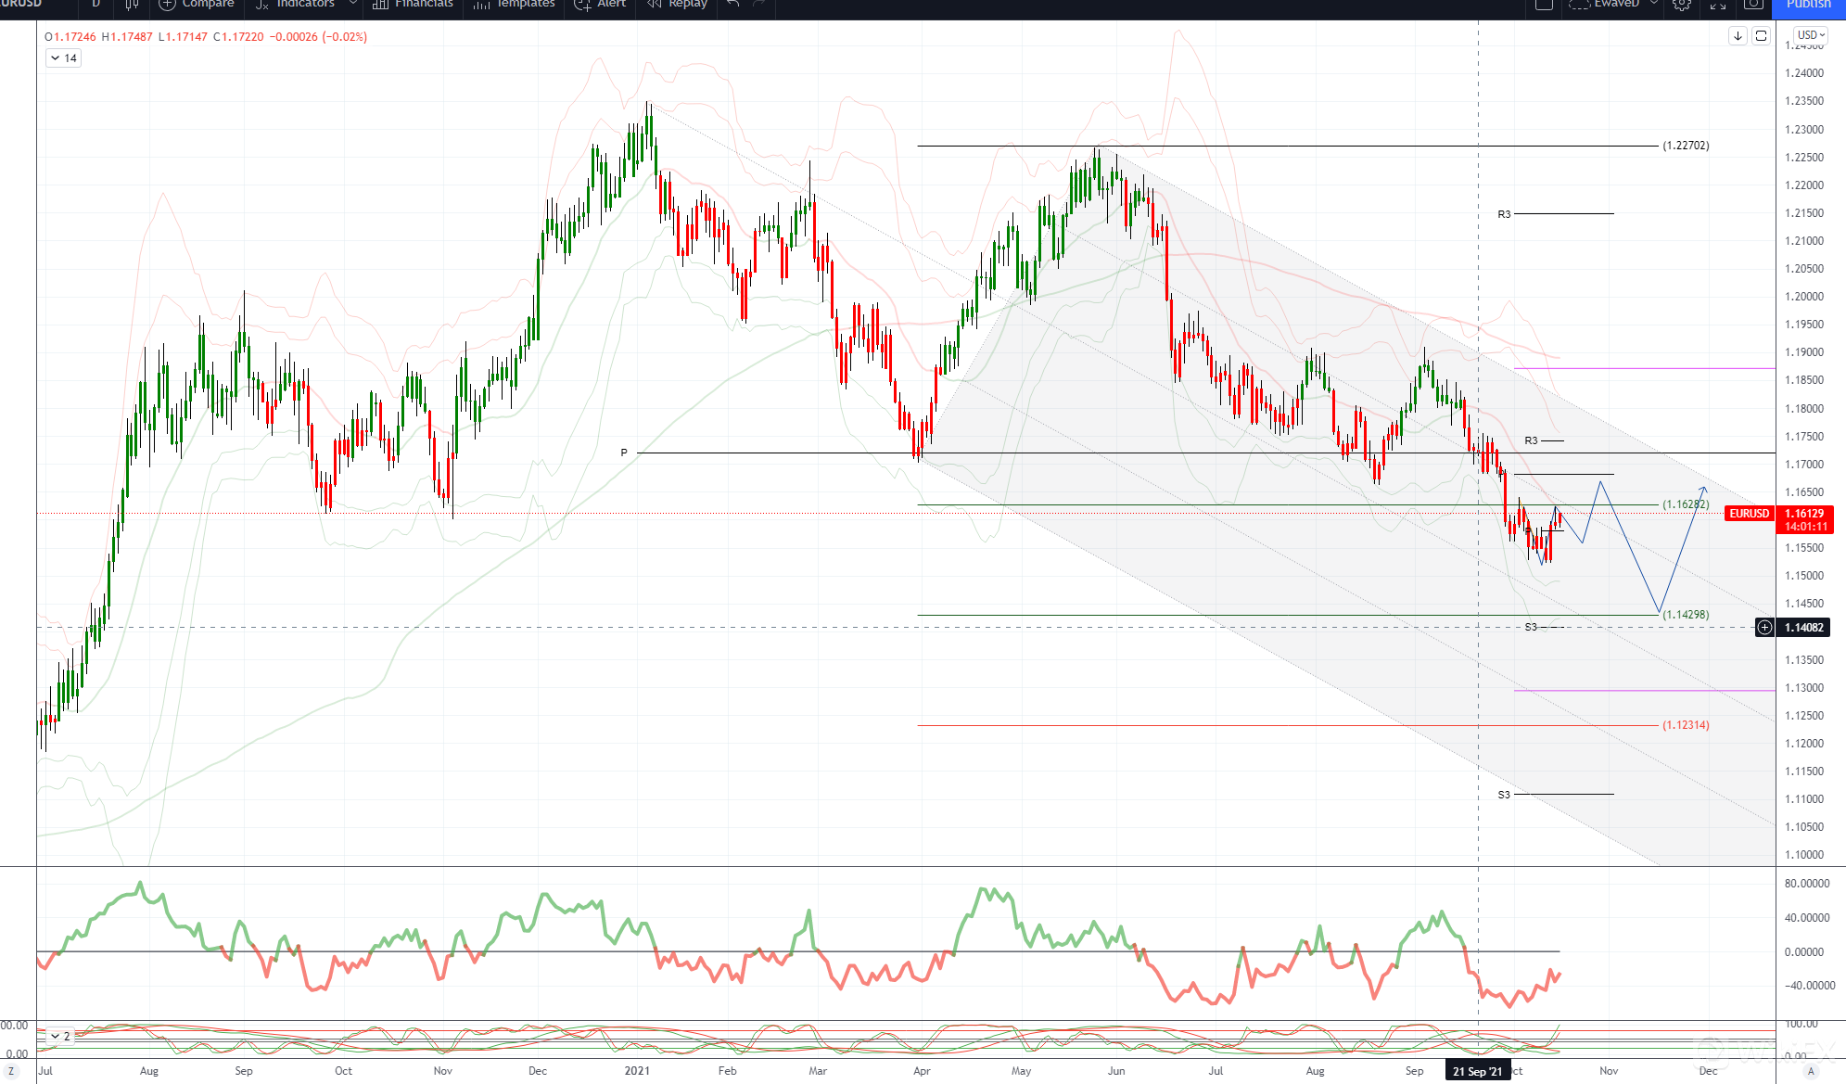Click the select layout square icon
1846x1084 pixels.
(x=1544, y=5)
